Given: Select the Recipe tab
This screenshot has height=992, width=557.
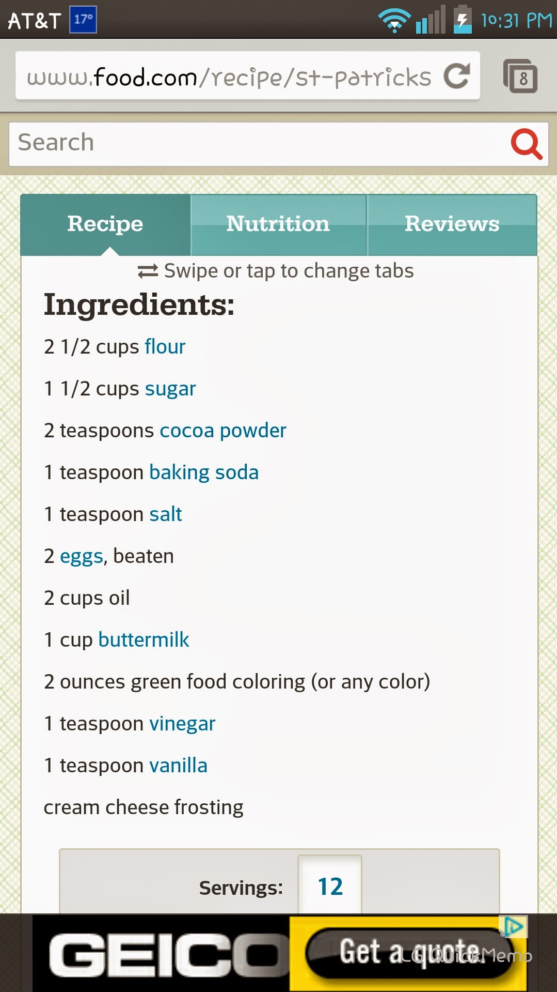Looking at the screenshot, I should [x=105, y=224].
